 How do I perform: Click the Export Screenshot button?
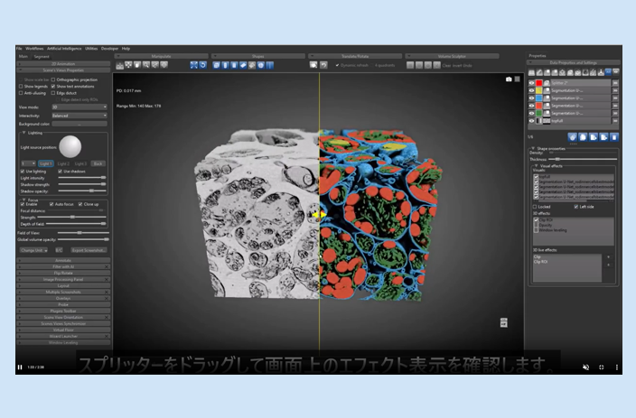88,249
